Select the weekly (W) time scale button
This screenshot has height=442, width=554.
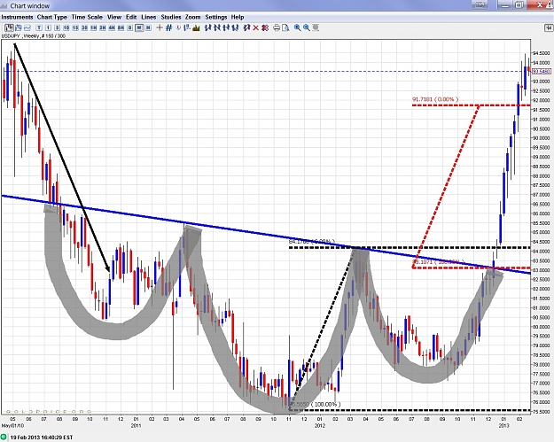[x=139, y=27]
